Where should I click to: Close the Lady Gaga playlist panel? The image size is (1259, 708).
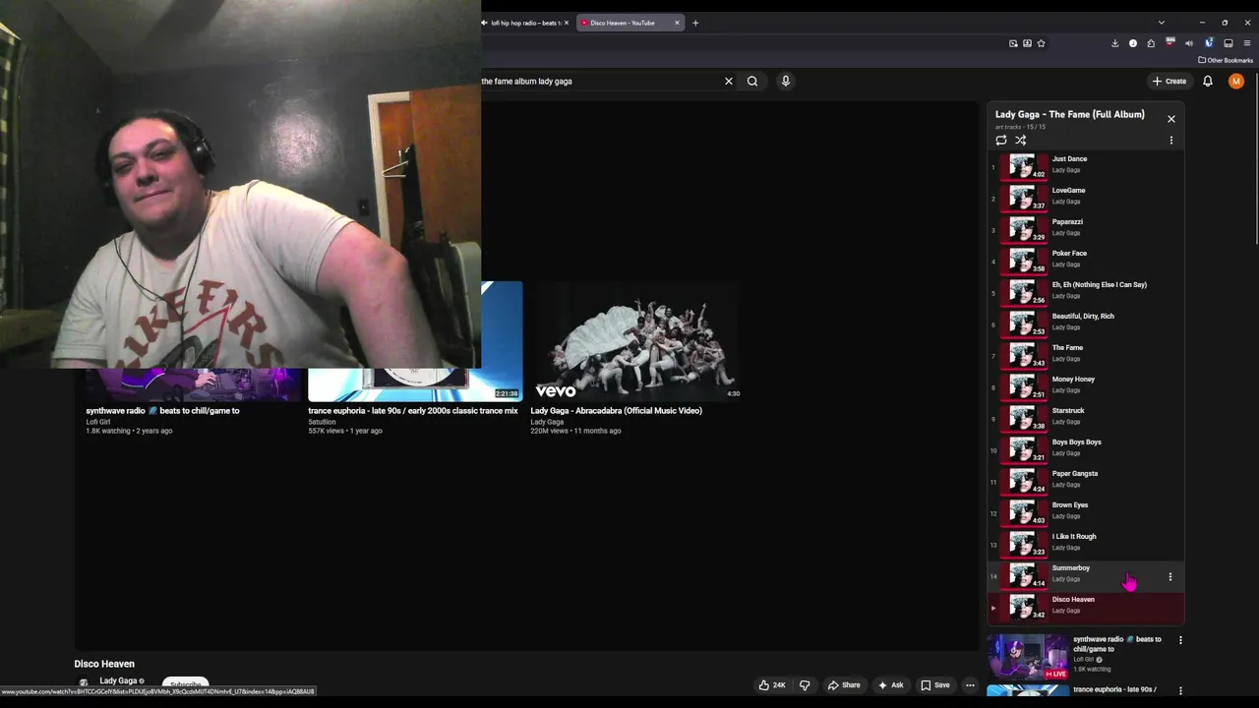[x=1170, y=119]
